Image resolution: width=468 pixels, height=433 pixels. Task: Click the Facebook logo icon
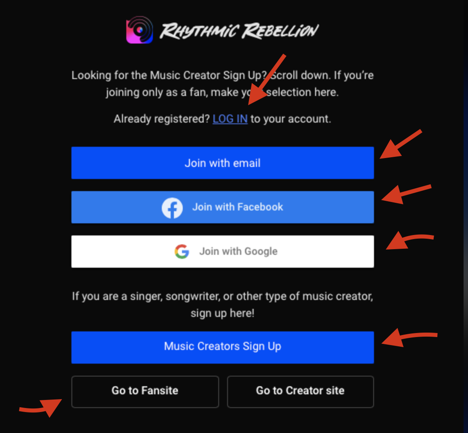click(172, 208)
